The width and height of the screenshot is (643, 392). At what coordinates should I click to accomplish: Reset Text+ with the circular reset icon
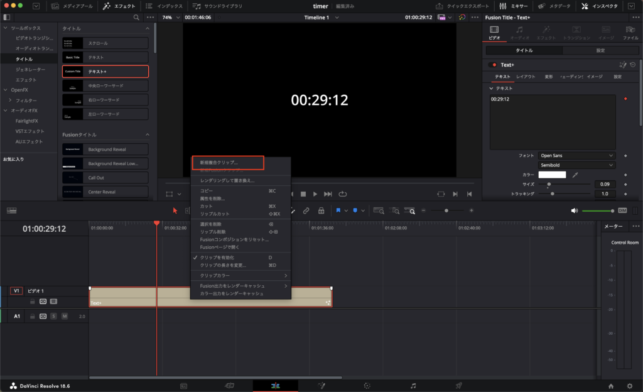click(632, 65)
